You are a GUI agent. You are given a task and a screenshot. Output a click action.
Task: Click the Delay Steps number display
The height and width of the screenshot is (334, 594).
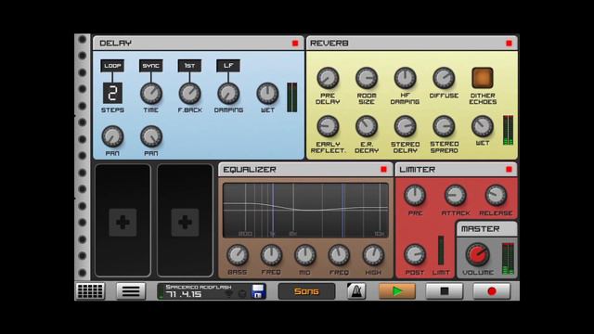point(112,93)
